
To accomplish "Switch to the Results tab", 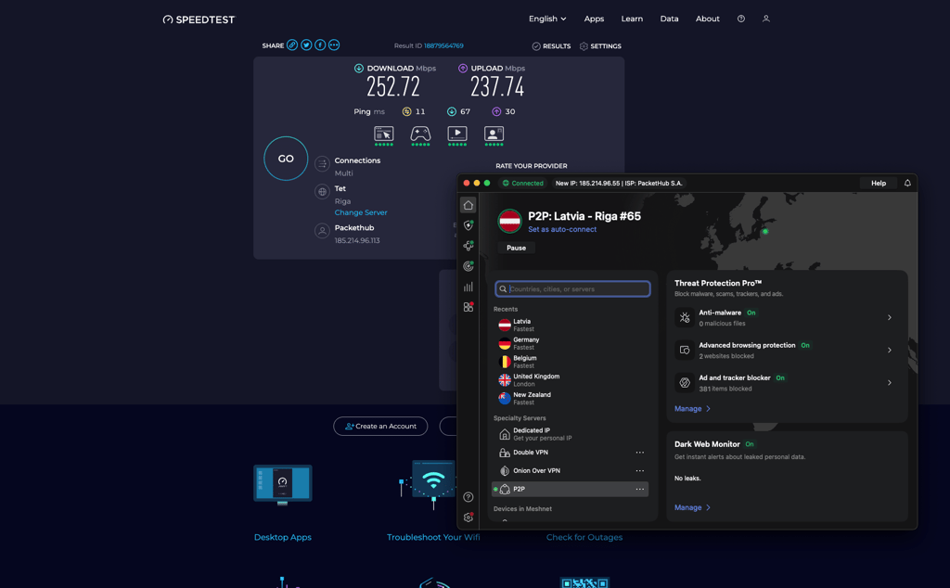I will pyautogui.click(x=551, y=46).
